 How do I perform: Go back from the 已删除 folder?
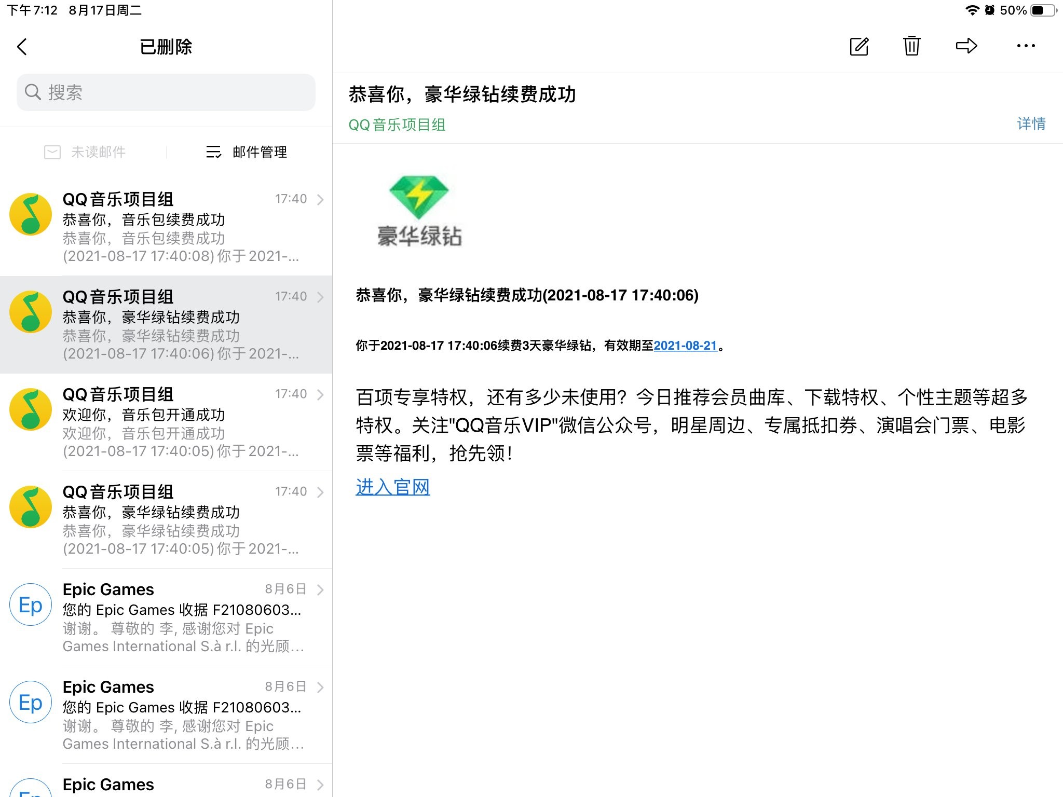(22, 47)
